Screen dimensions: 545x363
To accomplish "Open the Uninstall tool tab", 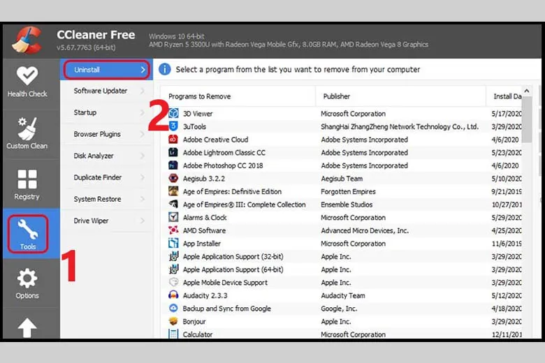I will coord(107,70).
